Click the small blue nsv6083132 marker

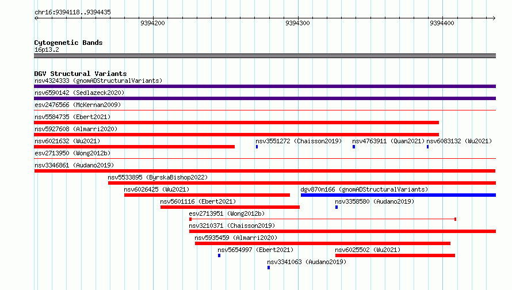428,147
